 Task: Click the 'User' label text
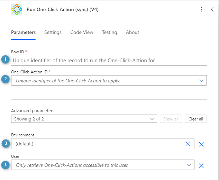click(x=15, y=156)
